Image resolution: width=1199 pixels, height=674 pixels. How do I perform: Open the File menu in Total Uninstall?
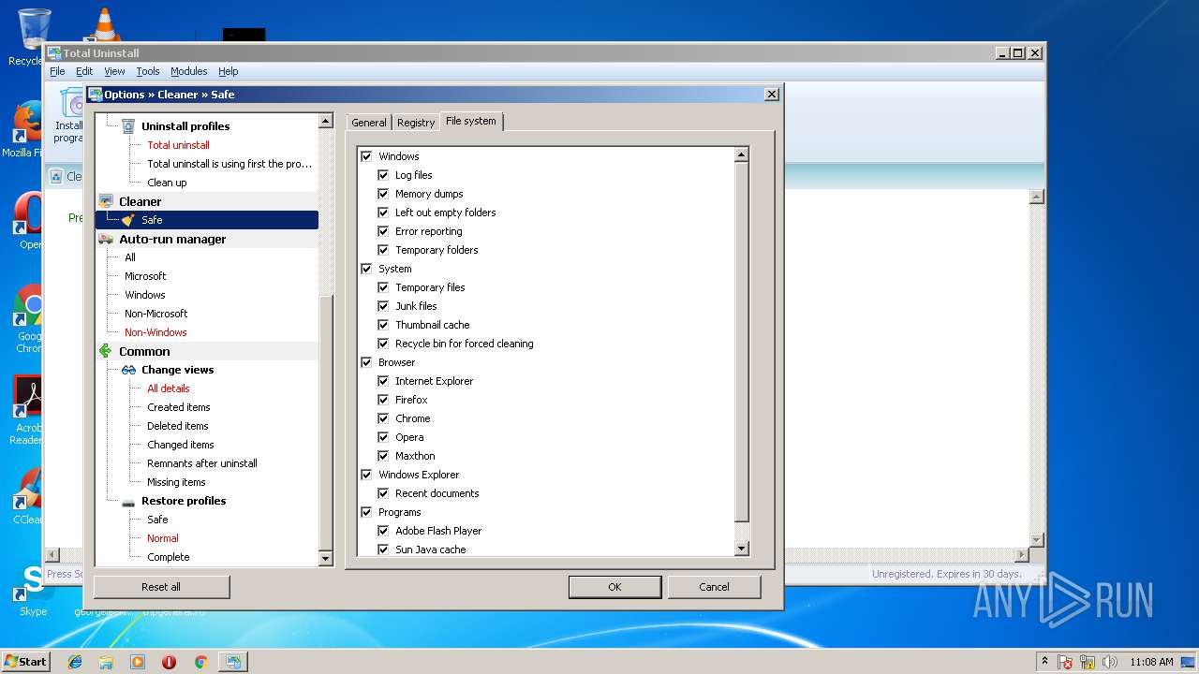click(57, 71)
